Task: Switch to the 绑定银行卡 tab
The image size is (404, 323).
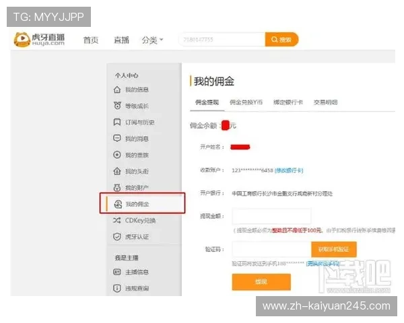Action: (x=288, y=102)
